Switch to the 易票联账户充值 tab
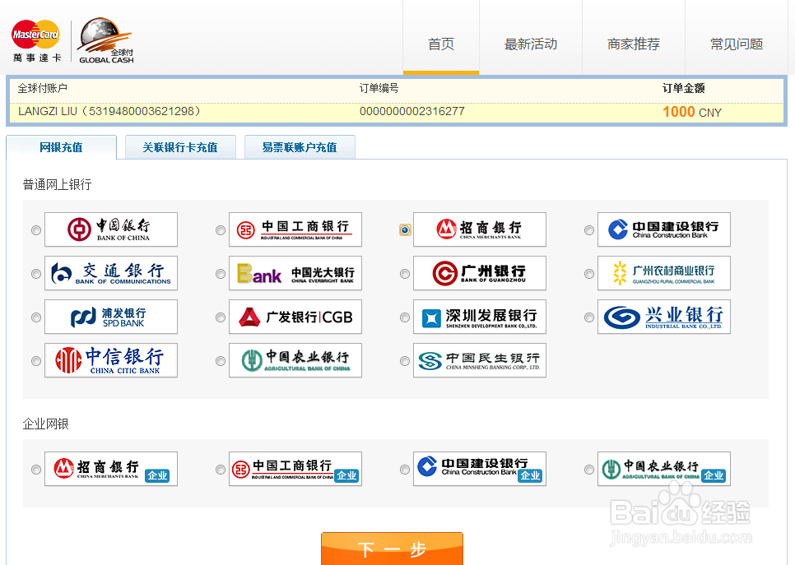The width and height of the screenshot is (795, 565). 300,147
